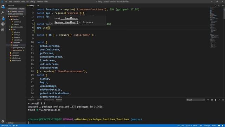The image size is (225, 127).
Task: Click the Split Editor icon
Action: [219, 6]
